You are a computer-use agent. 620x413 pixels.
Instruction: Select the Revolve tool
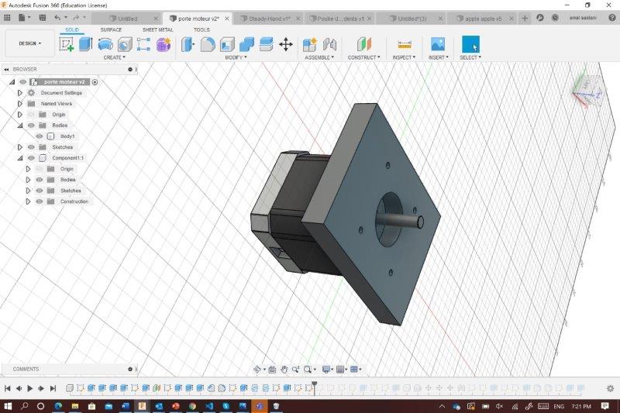[x=105, y=44]
